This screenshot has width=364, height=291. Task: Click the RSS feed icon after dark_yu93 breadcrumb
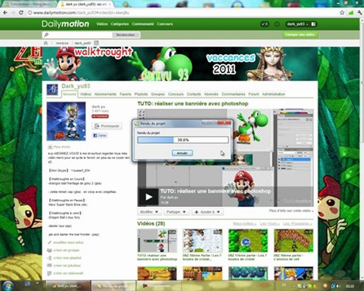[x=96, y=43]
